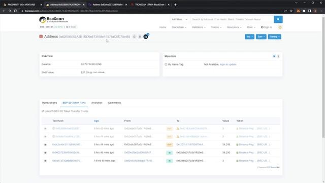The height and width of the screenshot is (183, 325).
Task: Click the 'sign in to update' link
Action: 228,65
